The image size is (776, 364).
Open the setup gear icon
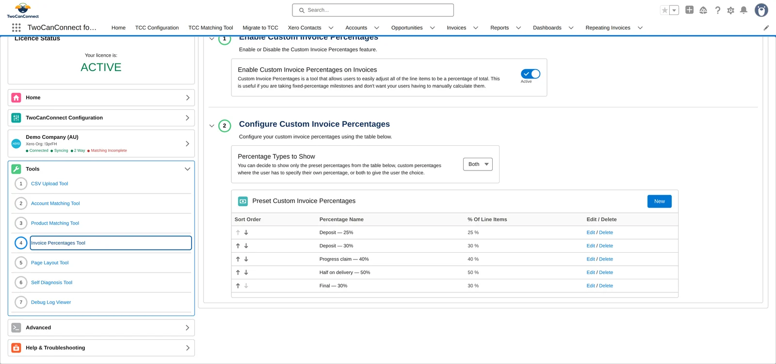(x=730, y=10)
